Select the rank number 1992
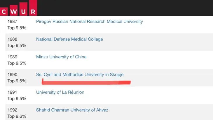 coord(12,110)
